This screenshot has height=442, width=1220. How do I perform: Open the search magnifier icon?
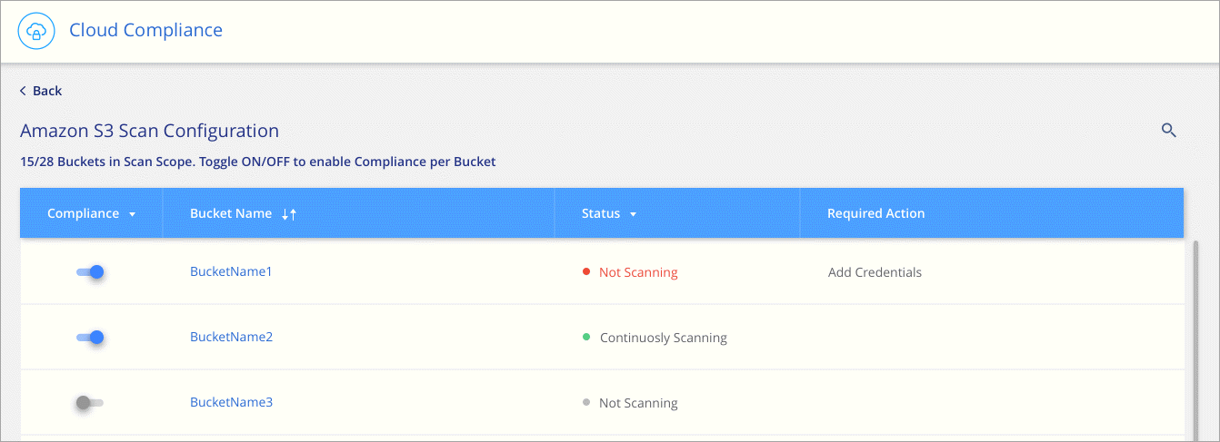pos(1169,131)
